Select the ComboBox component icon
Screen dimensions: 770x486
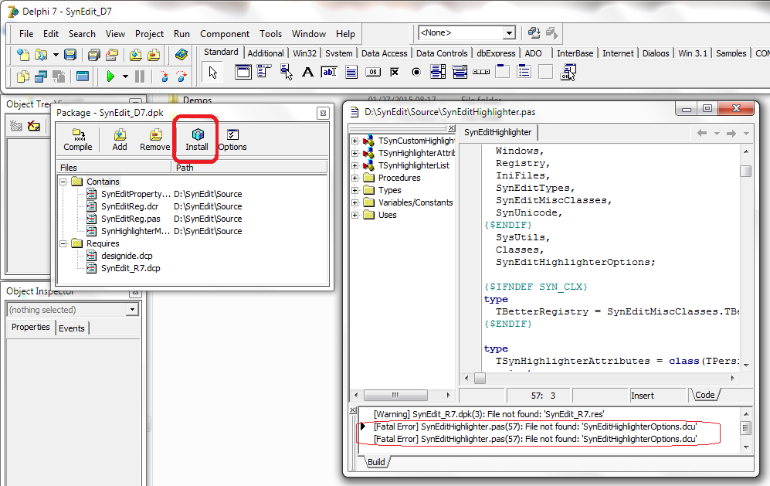click(460, 72)
